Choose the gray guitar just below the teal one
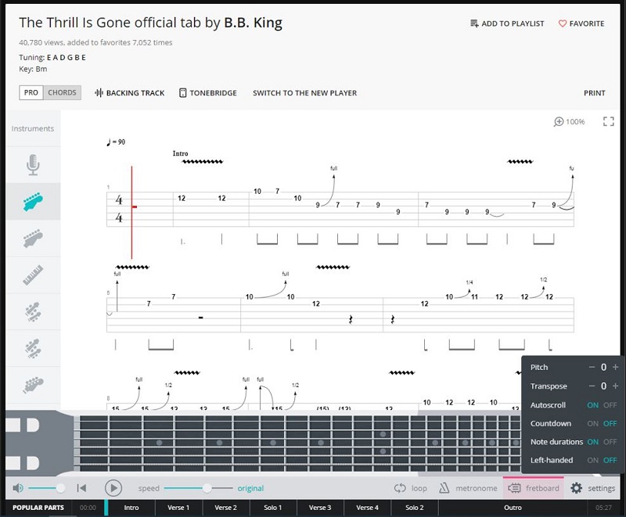 click(x=33, y=238)
